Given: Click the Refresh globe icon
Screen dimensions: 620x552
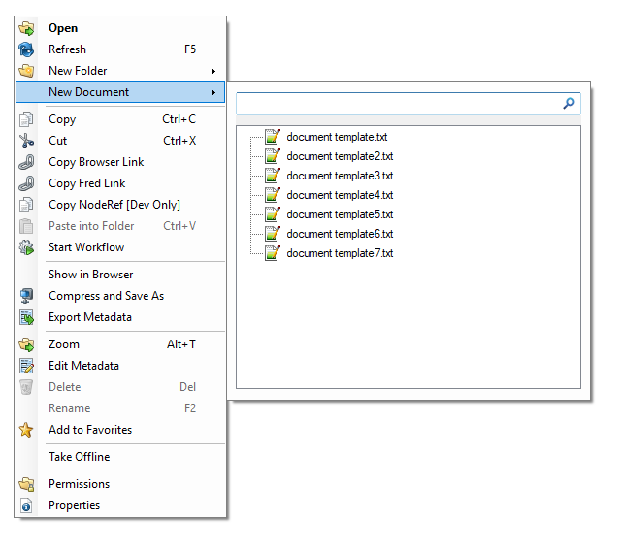Looking at the screenshot, I should [26, 49].
